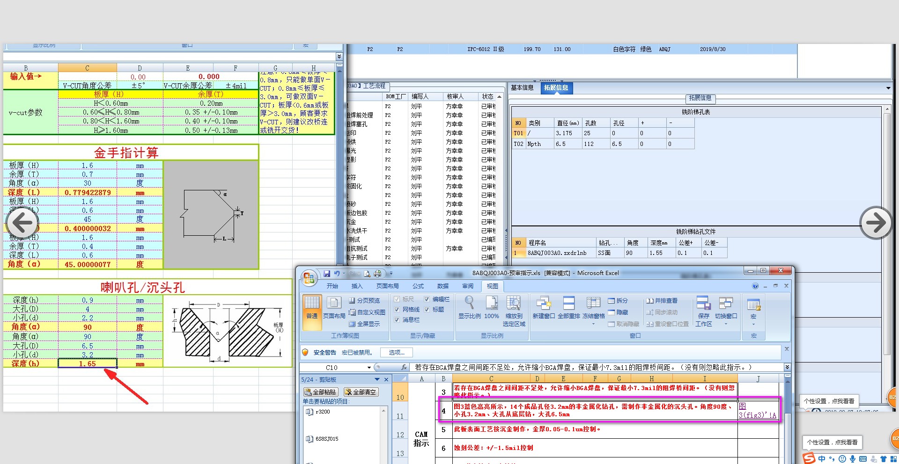899x464 pixels.
Task: Toggle the Gridlines (网格线) checkbox
Action: point(397,309)
